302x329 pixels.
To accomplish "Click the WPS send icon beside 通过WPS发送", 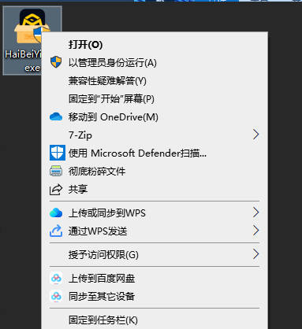I will click(x=56, y=231).
